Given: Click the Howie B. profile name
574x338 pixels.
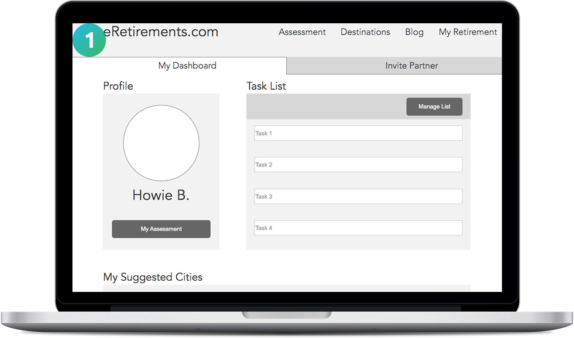Looking at the screenshot, I should click(x=161, y=195).
